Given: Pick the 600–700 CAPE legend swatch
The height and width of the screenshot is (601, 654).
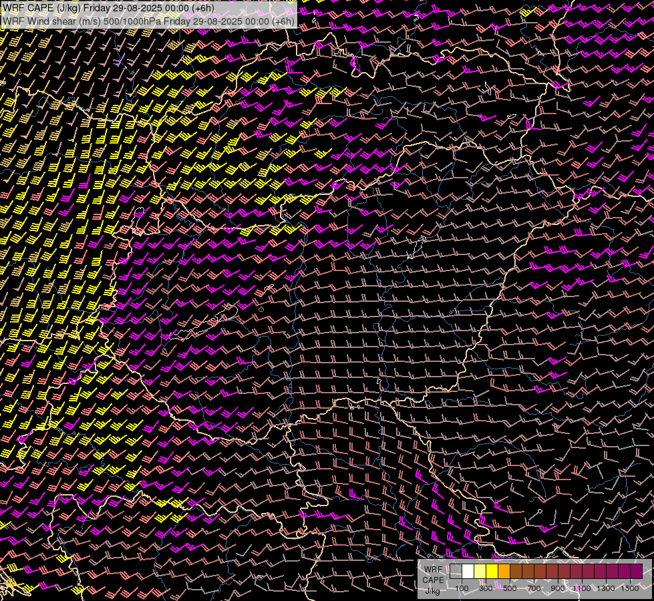Looking at the screenshot, I should 528,571.
